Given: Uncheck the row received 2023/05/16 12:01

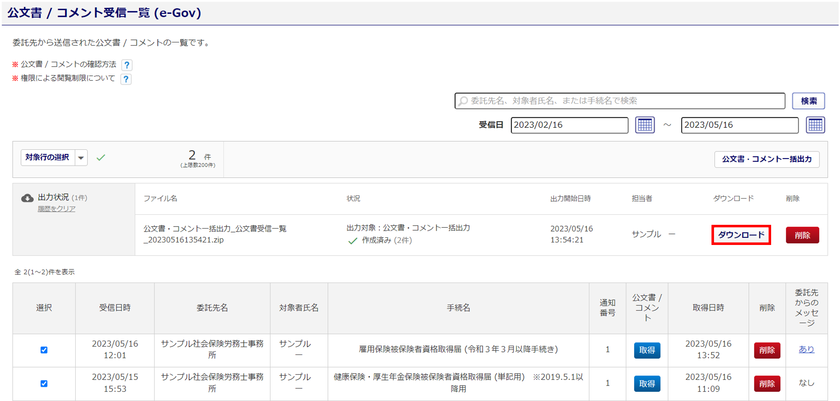Looking at the screenshot, I should (44, 350).
